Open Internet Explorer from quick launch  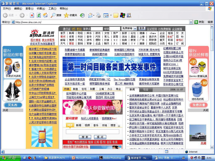[25, 158]
